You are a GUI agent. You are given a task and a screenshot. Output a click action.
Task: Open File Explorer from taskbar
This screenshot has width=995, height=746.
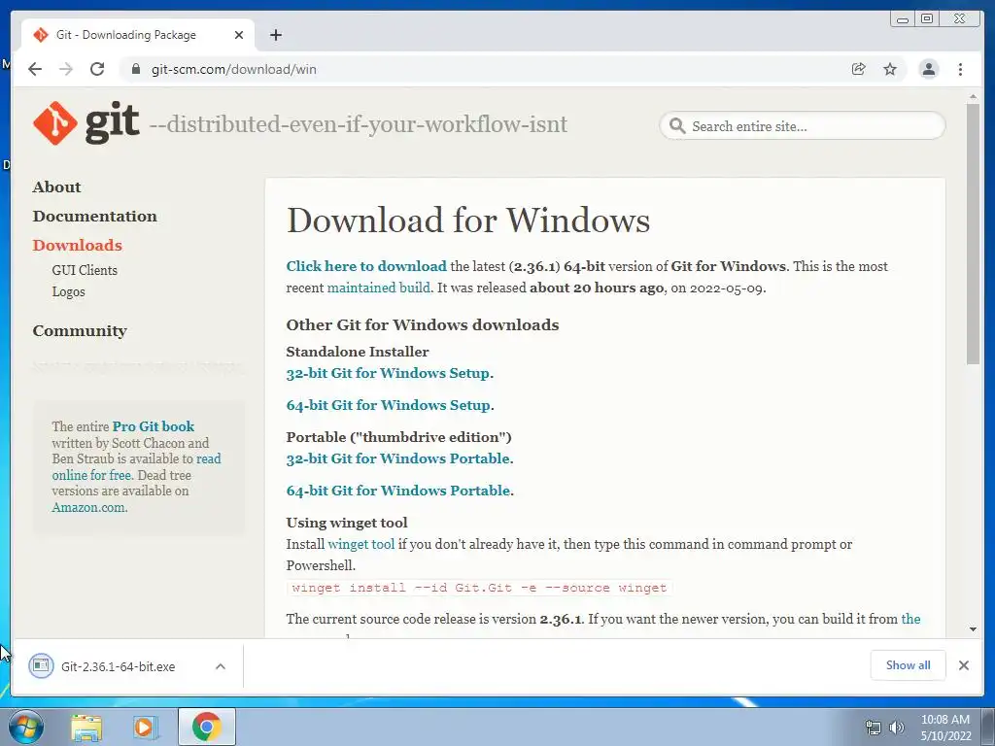[86, 727]
